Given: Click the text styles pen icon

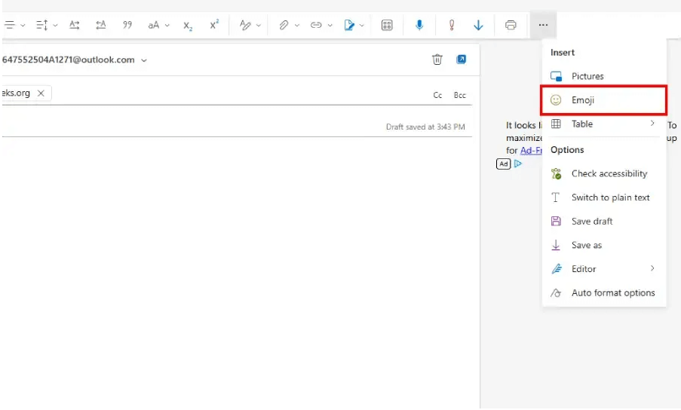Looking at the screenshot, I should 245,25.
